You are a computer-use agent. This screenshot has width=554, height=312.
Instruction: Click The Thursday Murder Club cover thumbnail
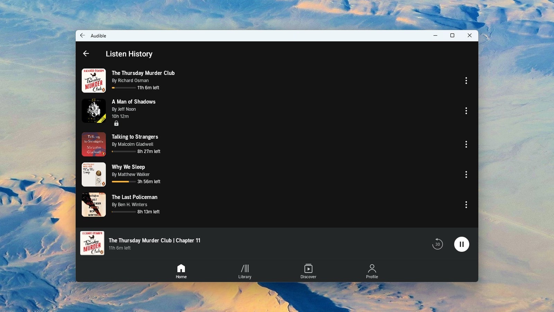(x=93, y=80)
